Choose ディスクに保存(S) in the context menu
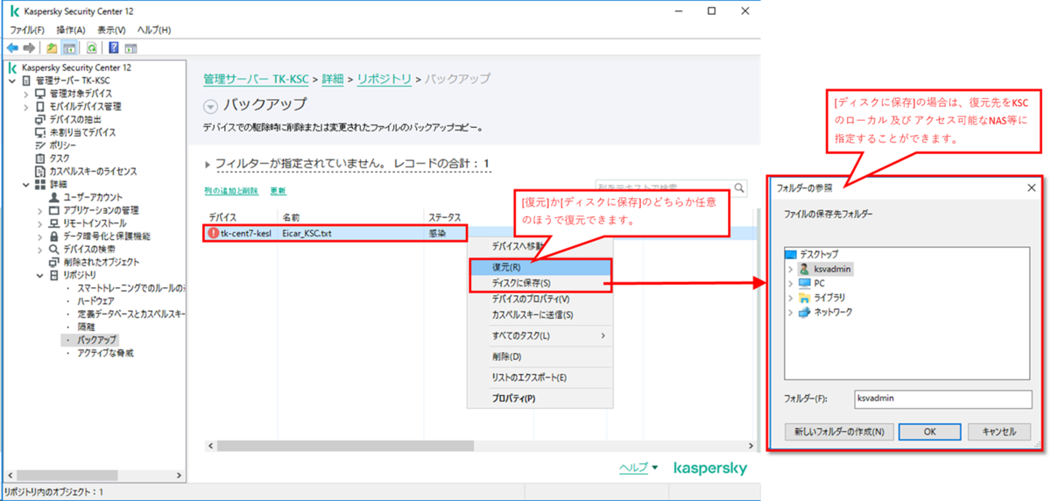Image resolution: width=1051 pixels, height=501 pixels. pos(540,283)
